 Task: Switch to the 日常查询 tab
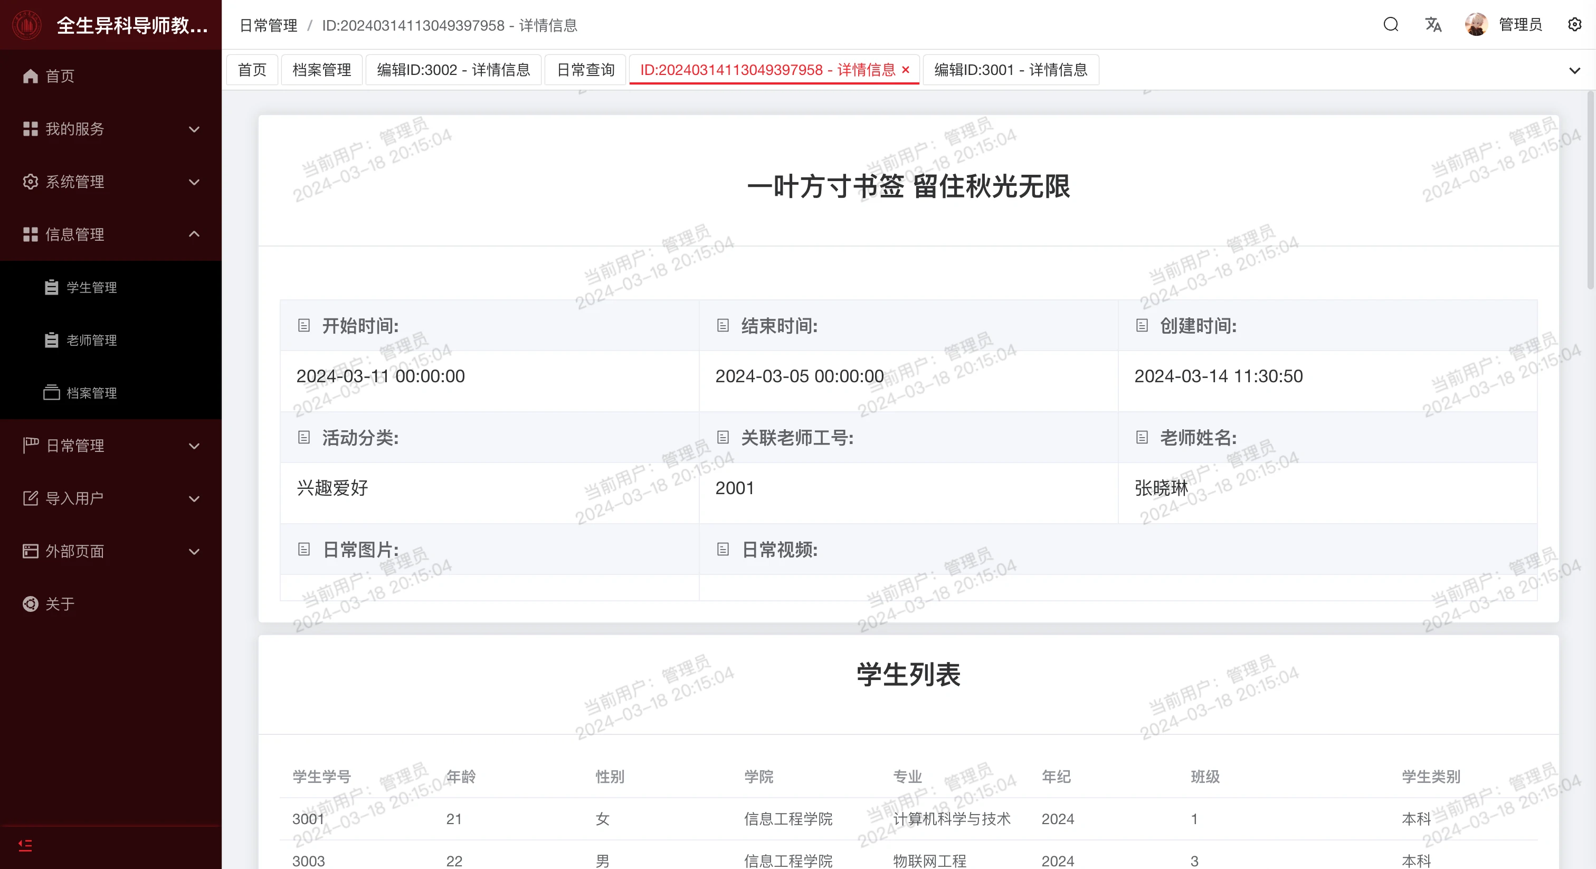click(585, 70)
